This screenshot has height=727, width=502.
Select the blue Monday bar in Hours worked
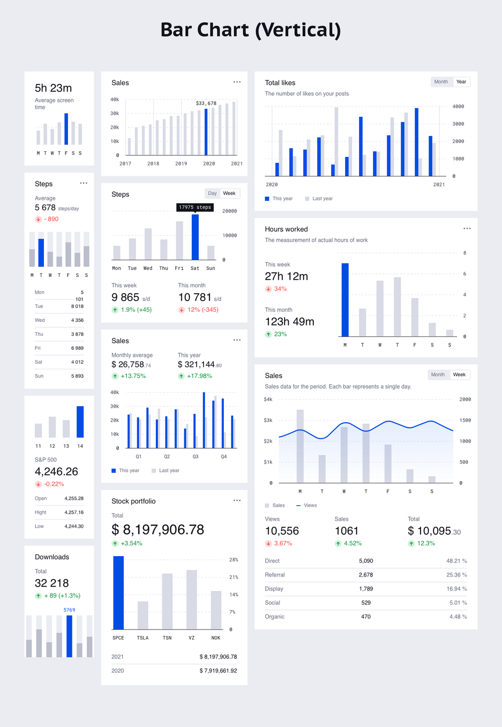[345, 300]
